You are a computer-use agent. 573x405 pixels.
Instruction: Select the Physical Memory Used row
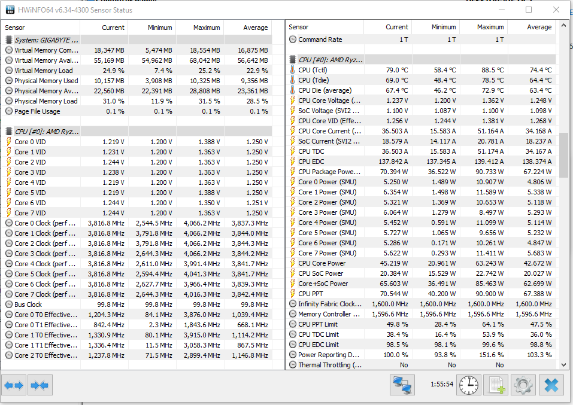click(x=137, y=81)
